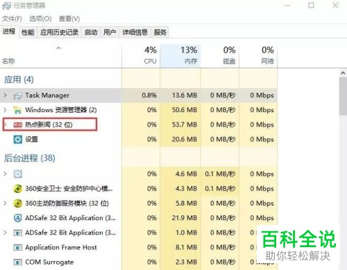Switch to the 服务 tab

(160, 33)
